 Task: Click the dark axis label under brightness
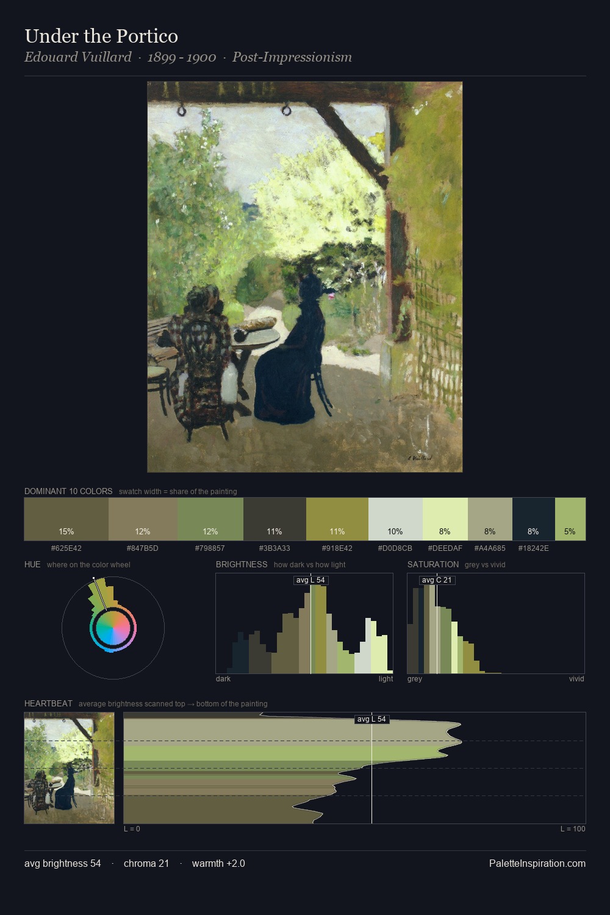click(223, 679)
